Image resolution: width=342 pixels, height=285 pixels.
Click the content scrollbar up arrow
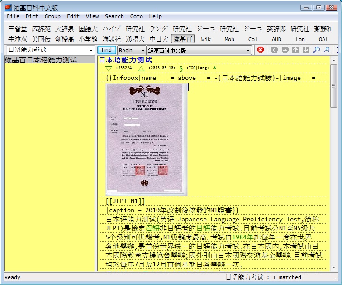point(334,60)
